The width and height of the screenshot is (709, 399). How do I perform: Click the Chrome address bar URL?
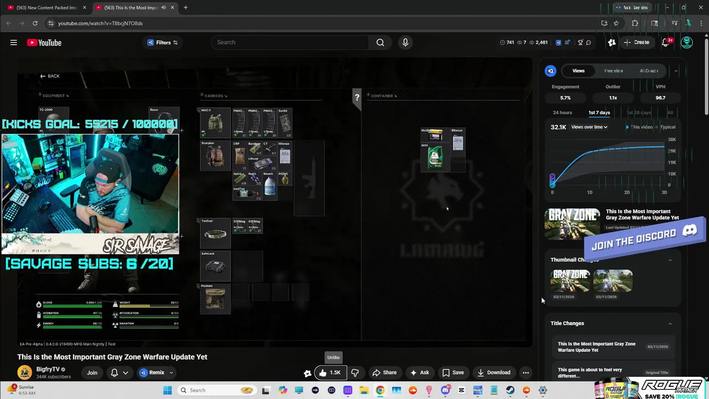point(100,23)
